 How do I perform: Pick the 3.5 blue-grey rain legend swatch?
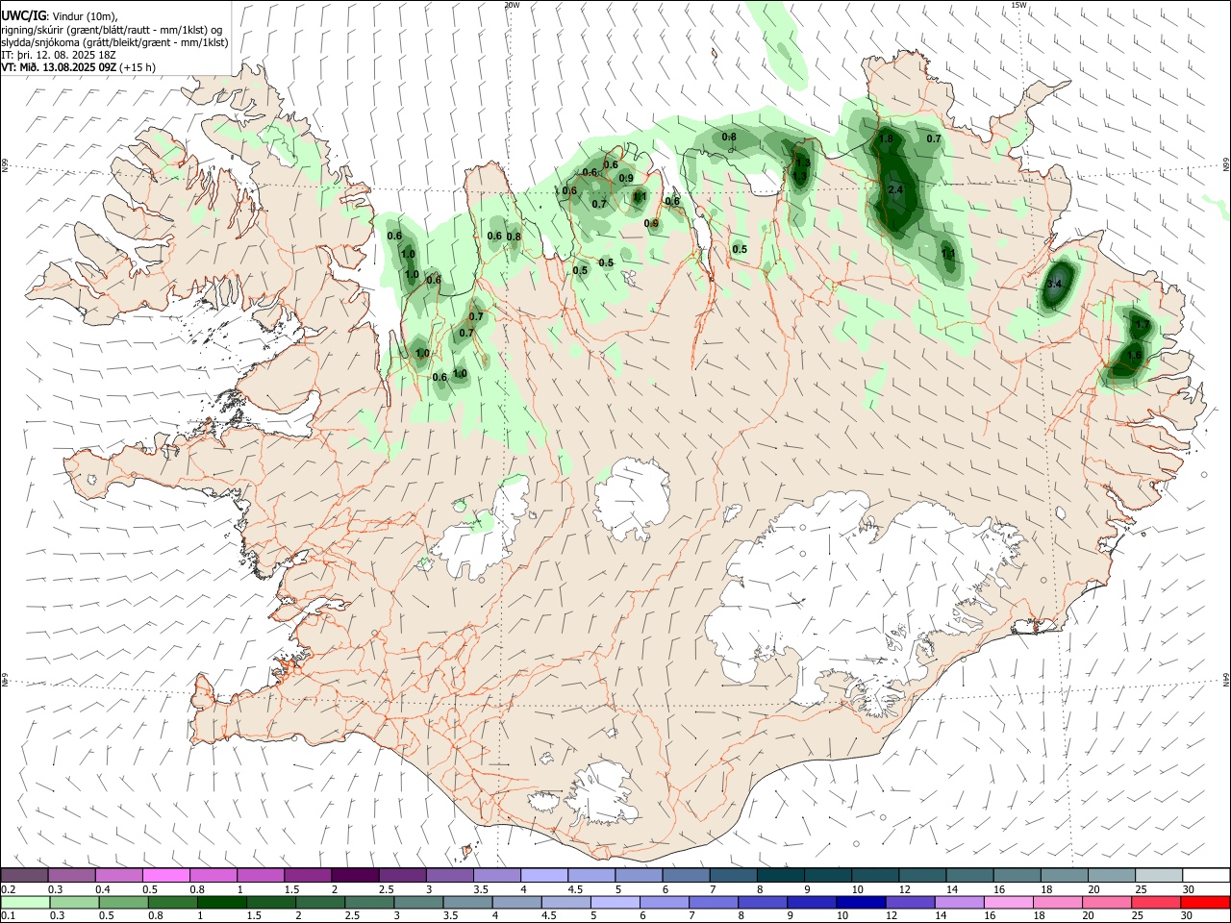[x=467, y=902]
